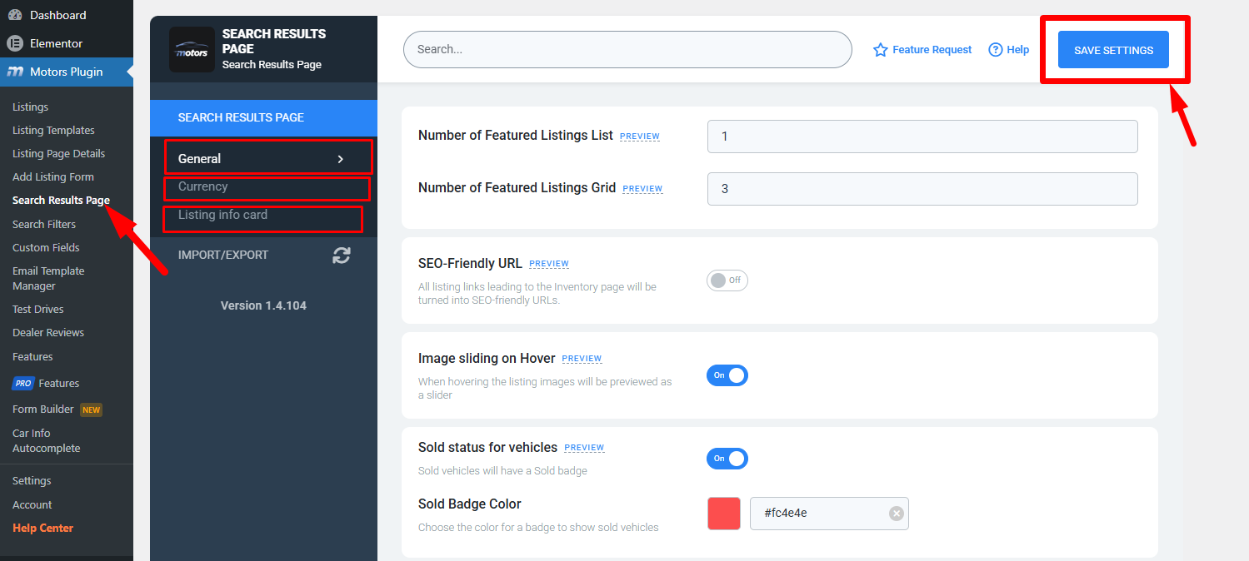Open the Listing info card section
1249x561 pixels.
click(222, 215)
